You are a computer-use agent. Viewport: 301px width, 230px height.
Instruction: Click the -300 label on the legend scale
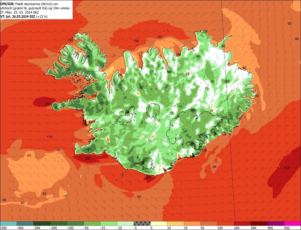37,228
